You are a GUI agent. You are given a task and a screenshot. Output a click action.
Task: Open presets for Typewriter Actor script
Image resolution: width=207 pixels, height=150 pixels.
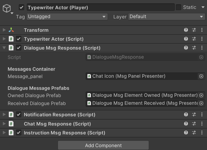[194, 39]
